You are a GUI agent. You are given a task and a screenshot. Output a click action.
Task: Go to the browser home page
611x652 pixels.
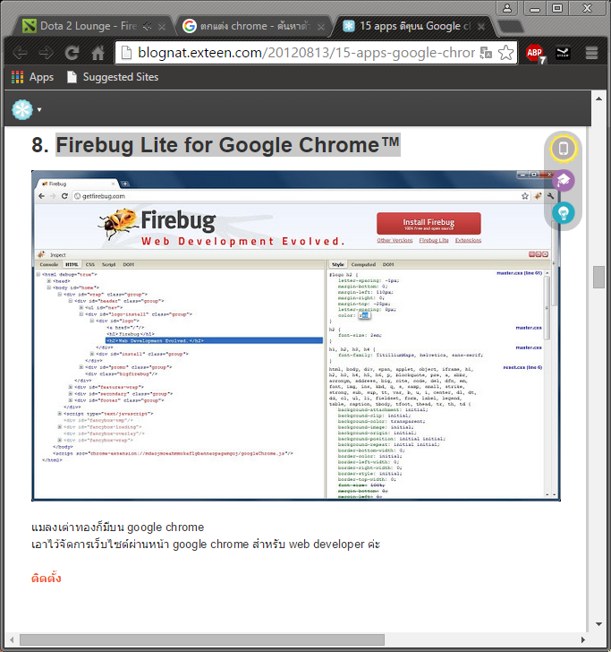98,53
